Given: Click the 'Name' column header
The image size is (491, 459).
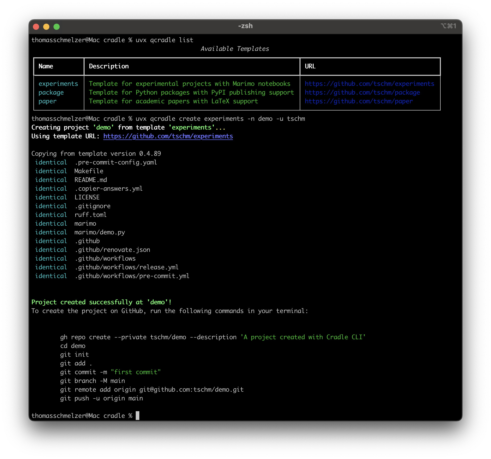Looking at the screenshot, I should coord(46,66).
